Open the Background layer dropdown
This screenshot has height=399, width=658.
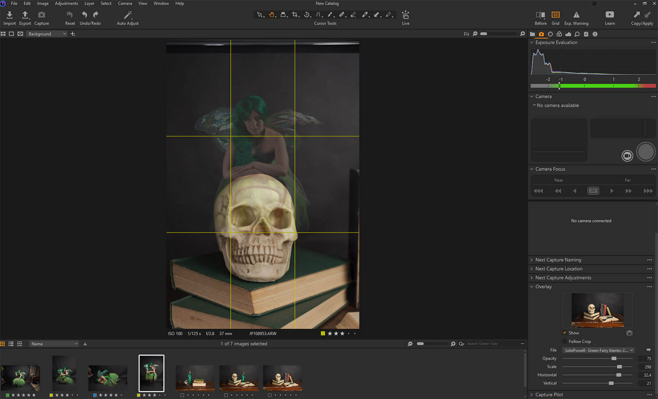[47, 34]
